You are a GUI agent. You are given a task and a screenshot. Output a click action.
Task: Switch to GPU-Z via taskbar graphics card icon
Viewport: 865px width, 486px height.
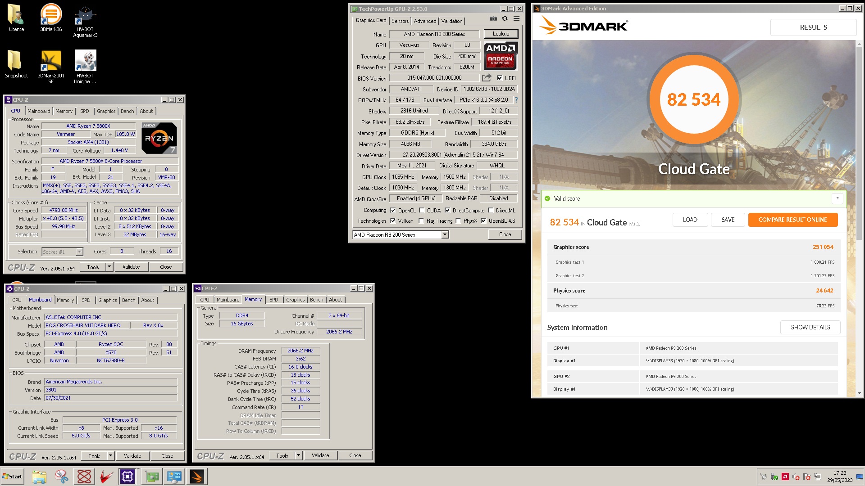152,477
